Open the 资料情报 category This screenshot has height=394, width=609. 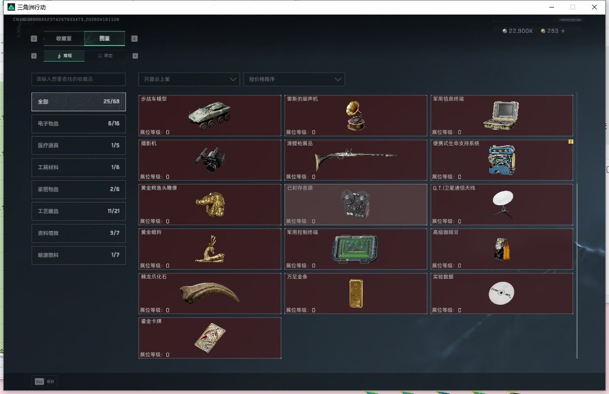[x=78, y=233]
